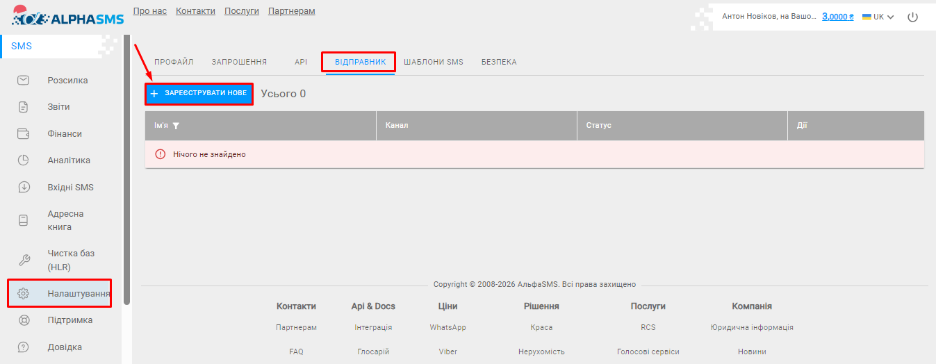Click the pie chart icon beside Аналітика
The width and height of the screenshot is (936, 364).
tap(24, 160)
